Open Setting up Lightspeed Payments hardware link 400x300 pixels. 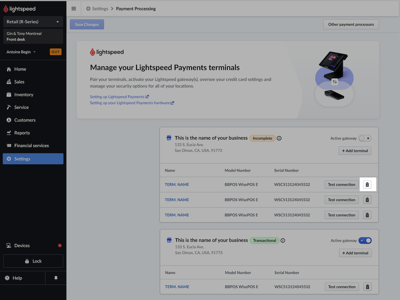point(132,103)
